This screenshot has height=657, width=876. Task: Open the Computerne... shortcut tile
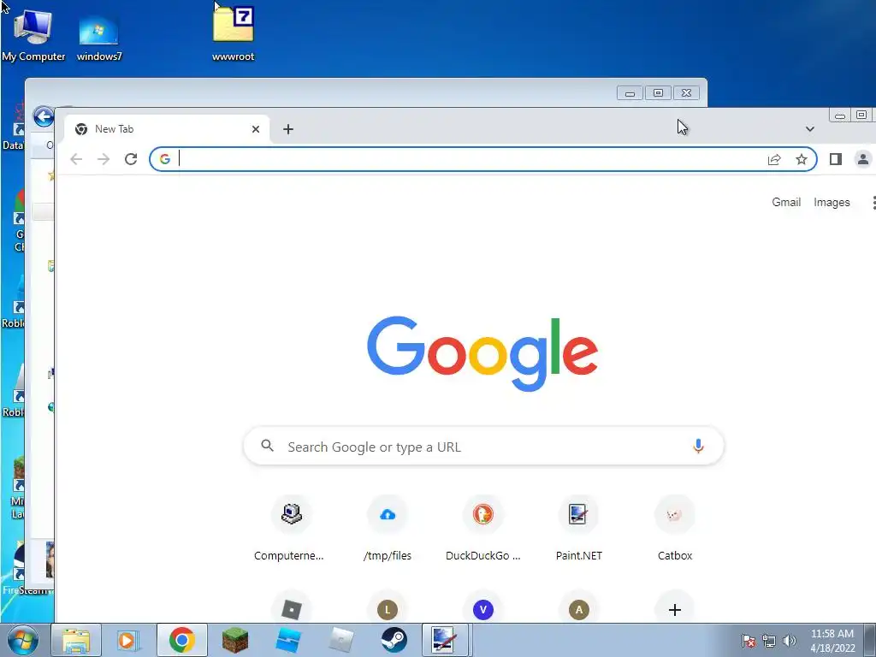[x=291, y=528]
